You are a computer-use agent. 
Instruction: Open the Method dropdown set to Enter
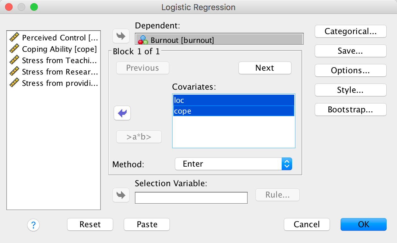pyautogui.click(x=233, y=164)
